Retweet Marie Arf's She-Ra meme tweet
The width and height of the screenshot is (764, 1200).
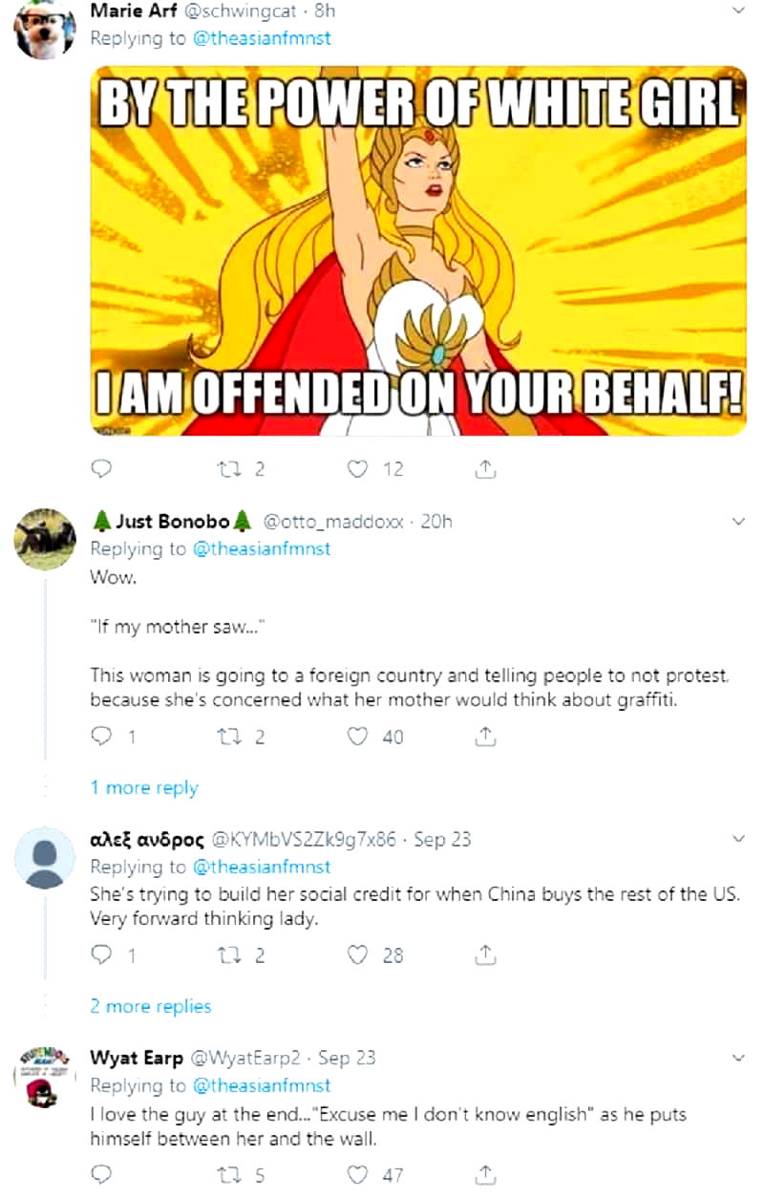click(x=231, y=469)
